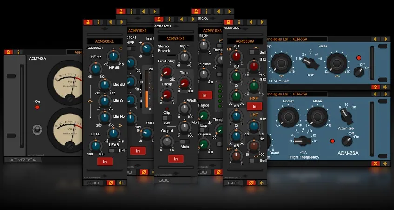Click speaker icon on ACM500X1 footer
The image size is (394, 210).
[x=121, y=183]
